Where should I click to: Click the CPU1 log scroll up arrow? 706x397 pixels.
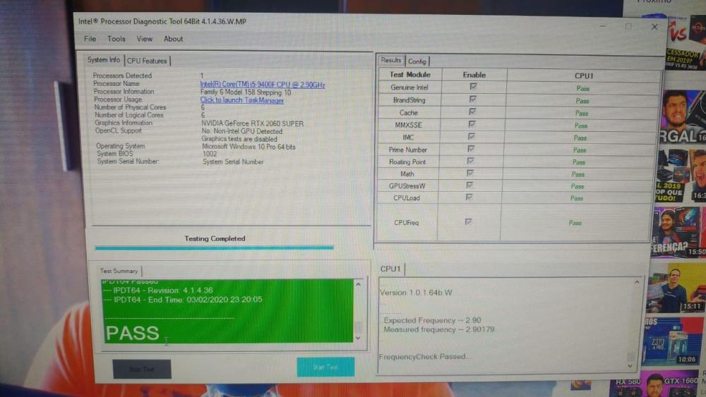pos(637,282)
